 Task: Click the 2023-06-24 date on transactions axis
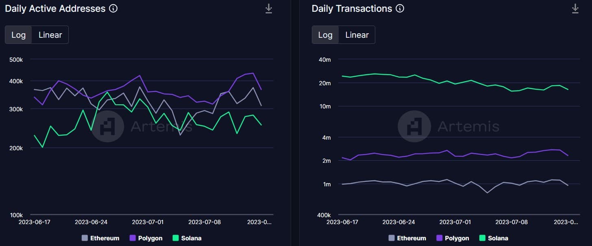point(399,222)
